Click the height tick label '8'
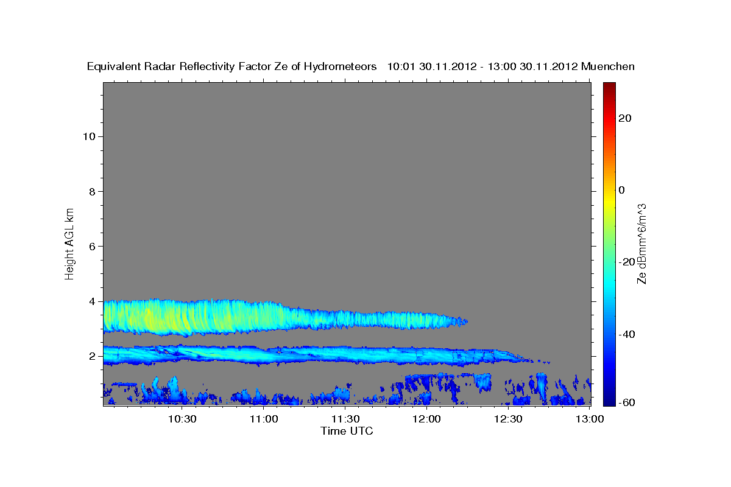The image size is (731, 487). pos(92,191)
